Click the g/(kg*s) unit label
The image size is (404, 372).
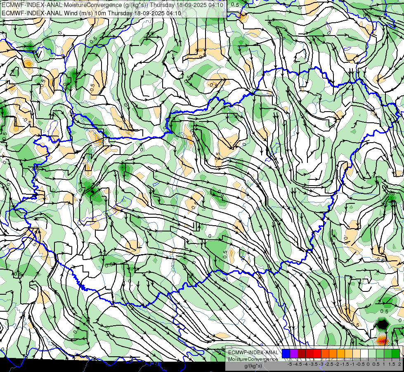coord(253,366)
